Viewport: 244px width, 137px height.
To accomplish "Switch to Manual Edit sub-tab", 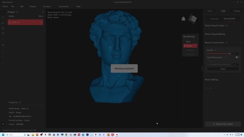I will [x=230, y=19].
